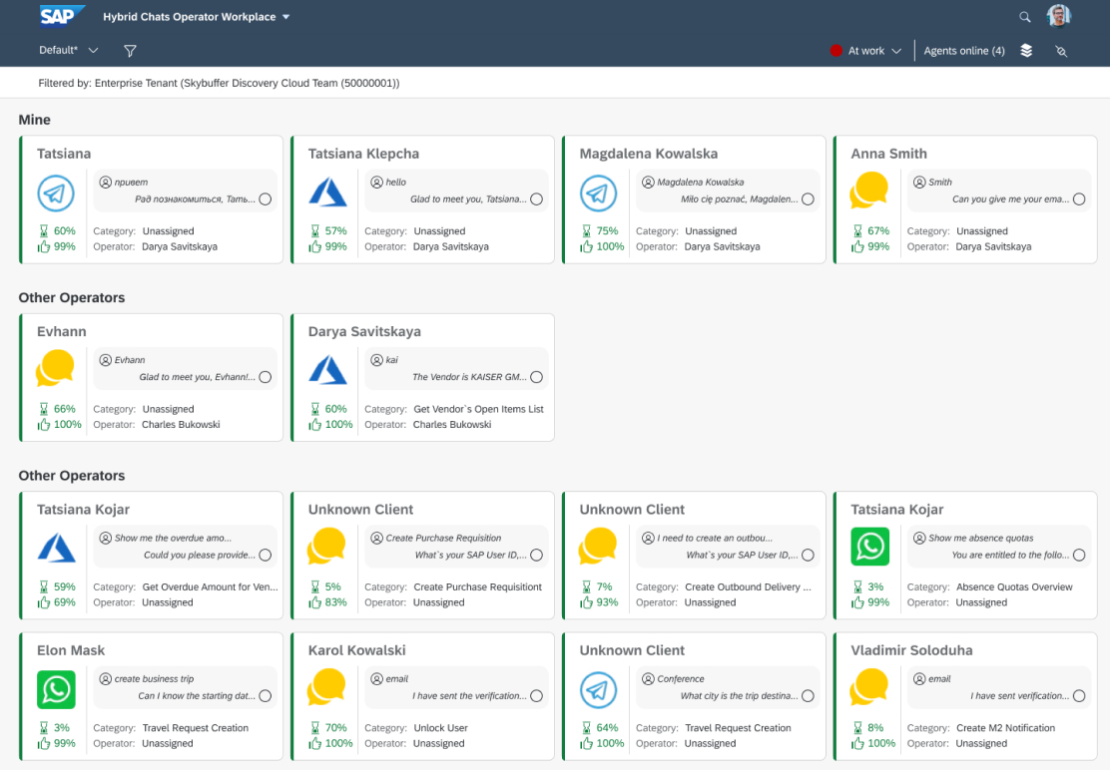Click the yellow chat bubble on Anna Smith's card
1110x770 pixels.
pos(868,191)
